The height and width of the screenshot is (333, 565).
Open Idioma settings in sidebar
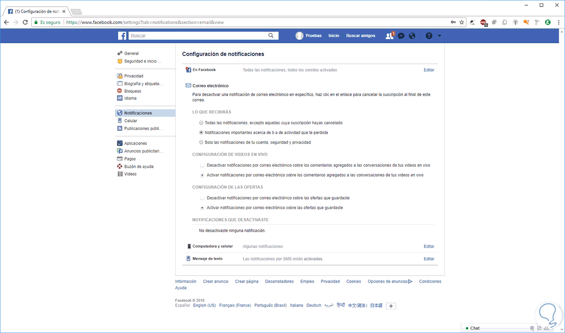point(130,98)
